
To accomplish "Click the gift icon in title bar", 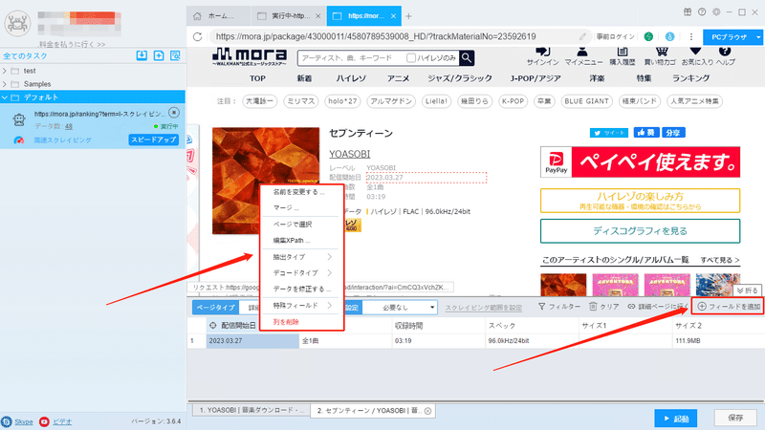I will pyautogui.click(x=687, y=11).
